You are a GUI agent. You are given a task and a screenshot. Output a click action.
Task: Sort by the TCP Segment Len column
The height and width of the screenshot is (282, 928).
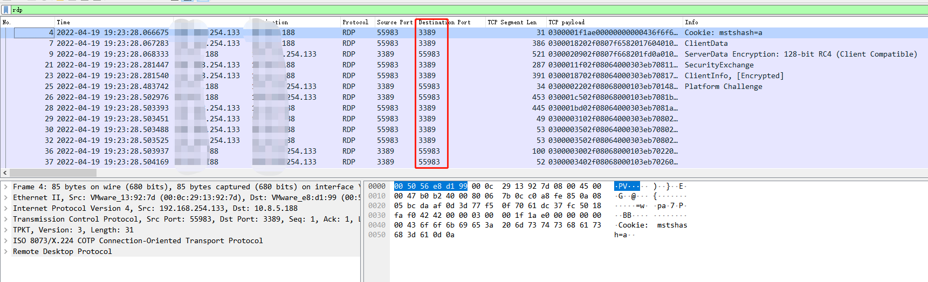pos(511,22)
